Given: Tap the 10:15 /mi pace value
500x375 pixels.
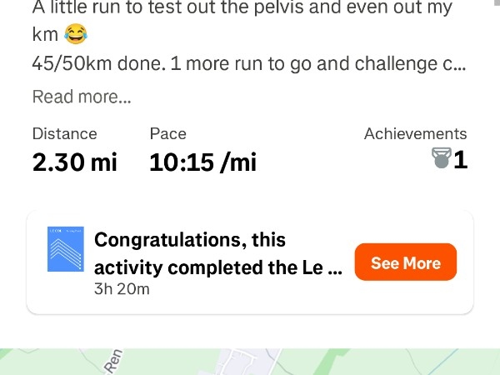Looking at the screenshot, I should point(202,162).
